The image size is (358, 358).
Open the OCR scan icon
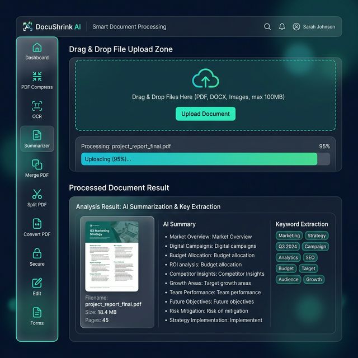[37, 106]
